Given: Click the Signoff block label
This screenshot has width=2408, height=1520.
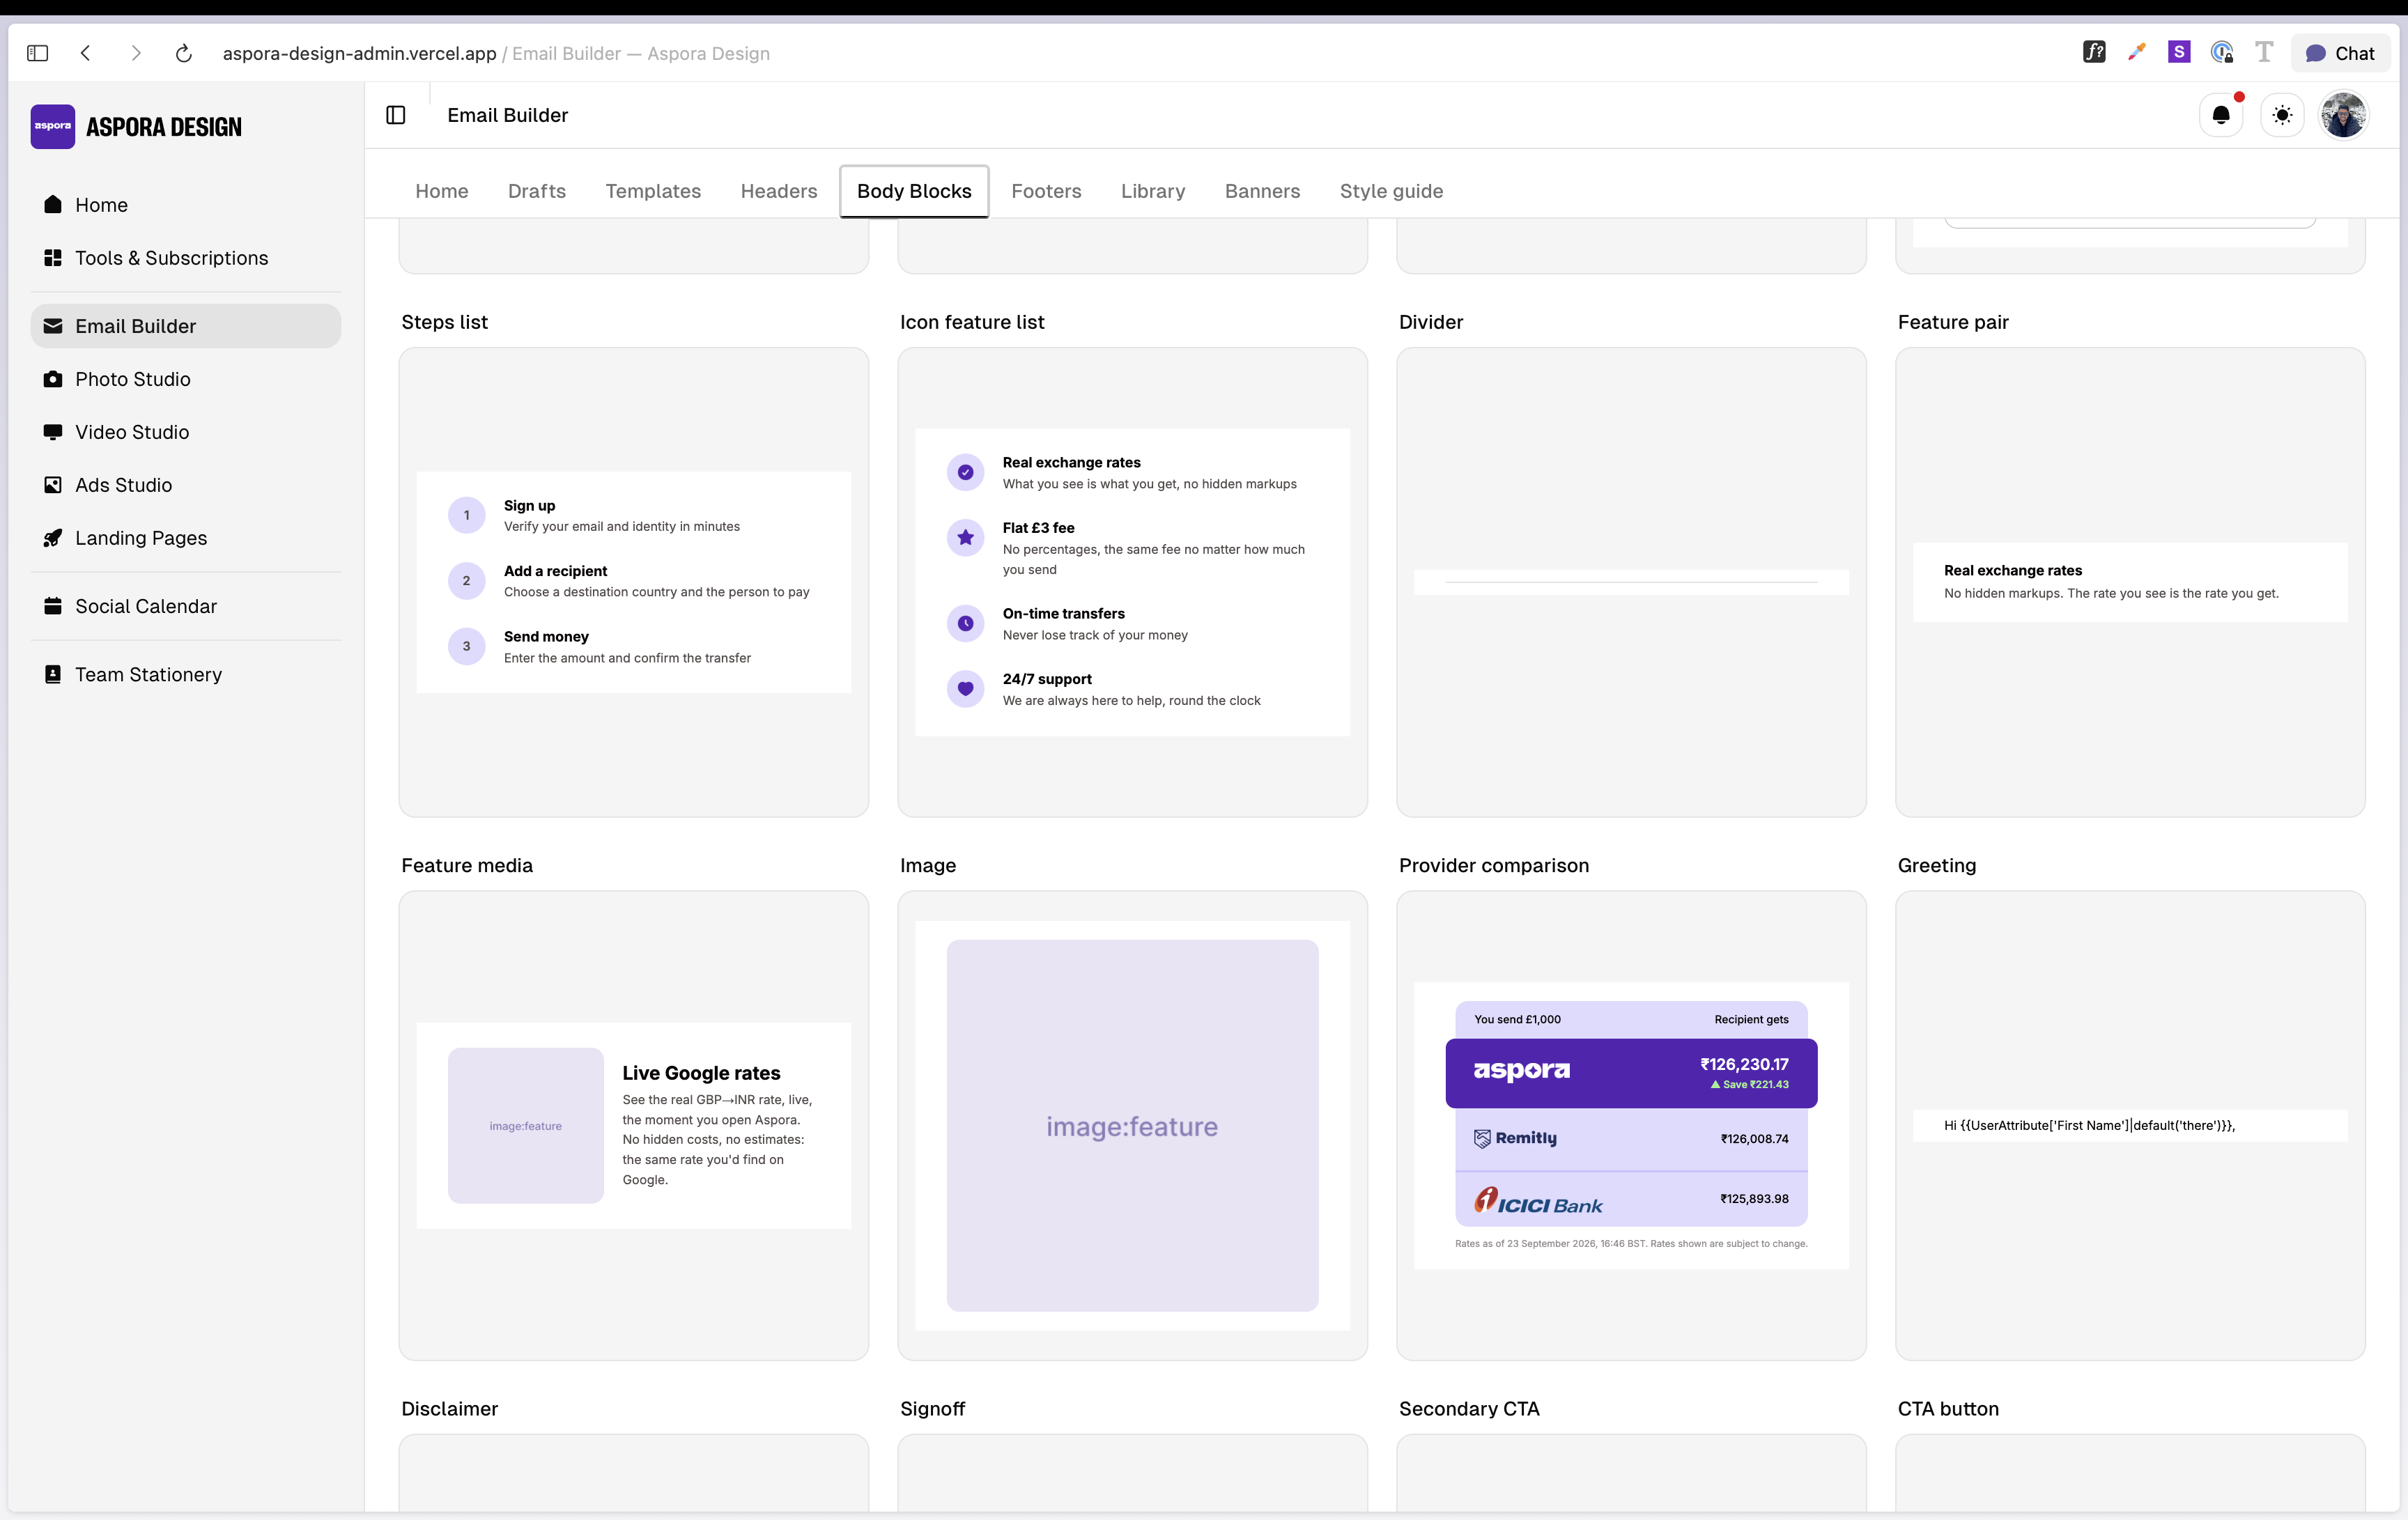Looking at the screenshot, I should 932,1408.
